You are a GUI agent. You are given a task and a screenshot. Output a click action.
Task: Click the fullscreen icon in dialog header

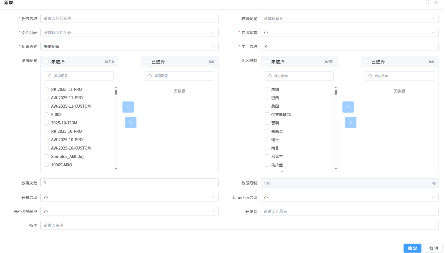click(x=427, y=2)
